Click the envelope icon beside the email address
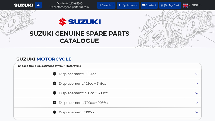The image size is (215, 121). pos(52,7)
